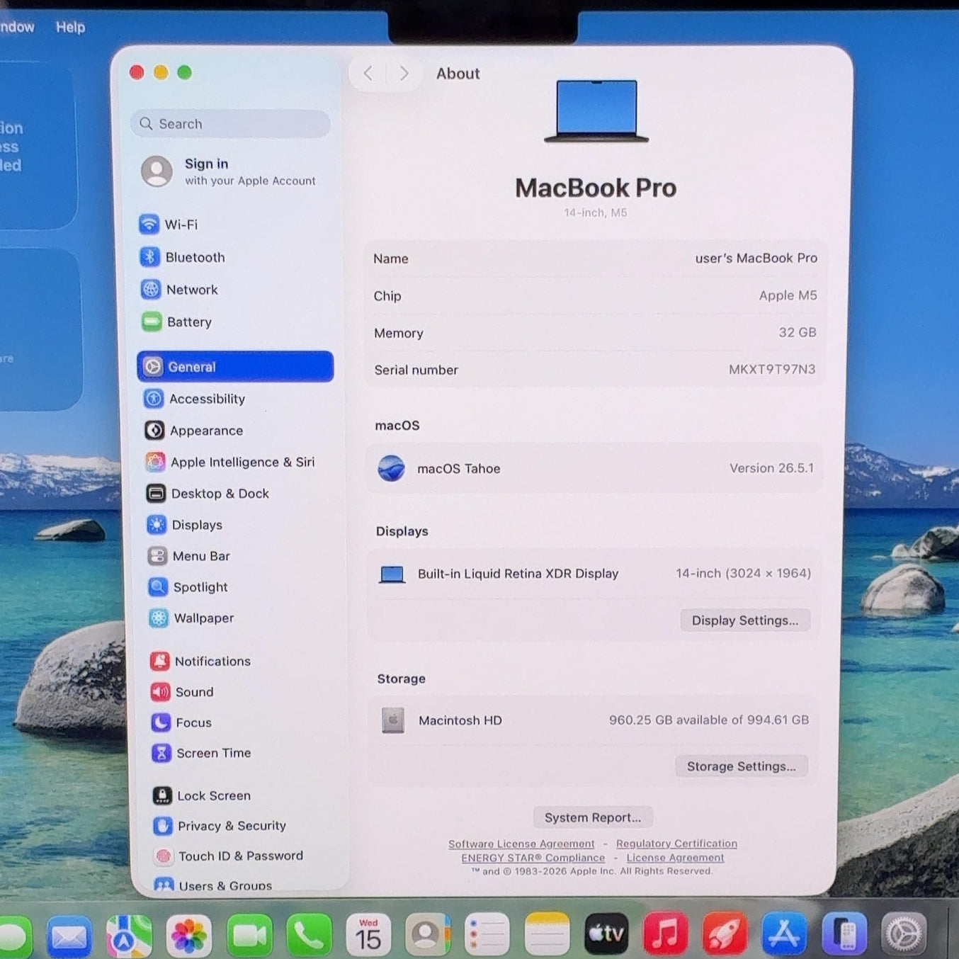This screenshot has width=959, height=959.
Task: Go forward with the right chevron
Action: [x=404, y=73]
